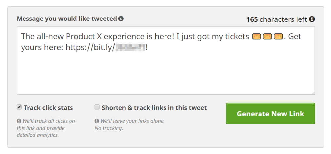Click "Shorten & track links in this tweet" label

point(154,108)
